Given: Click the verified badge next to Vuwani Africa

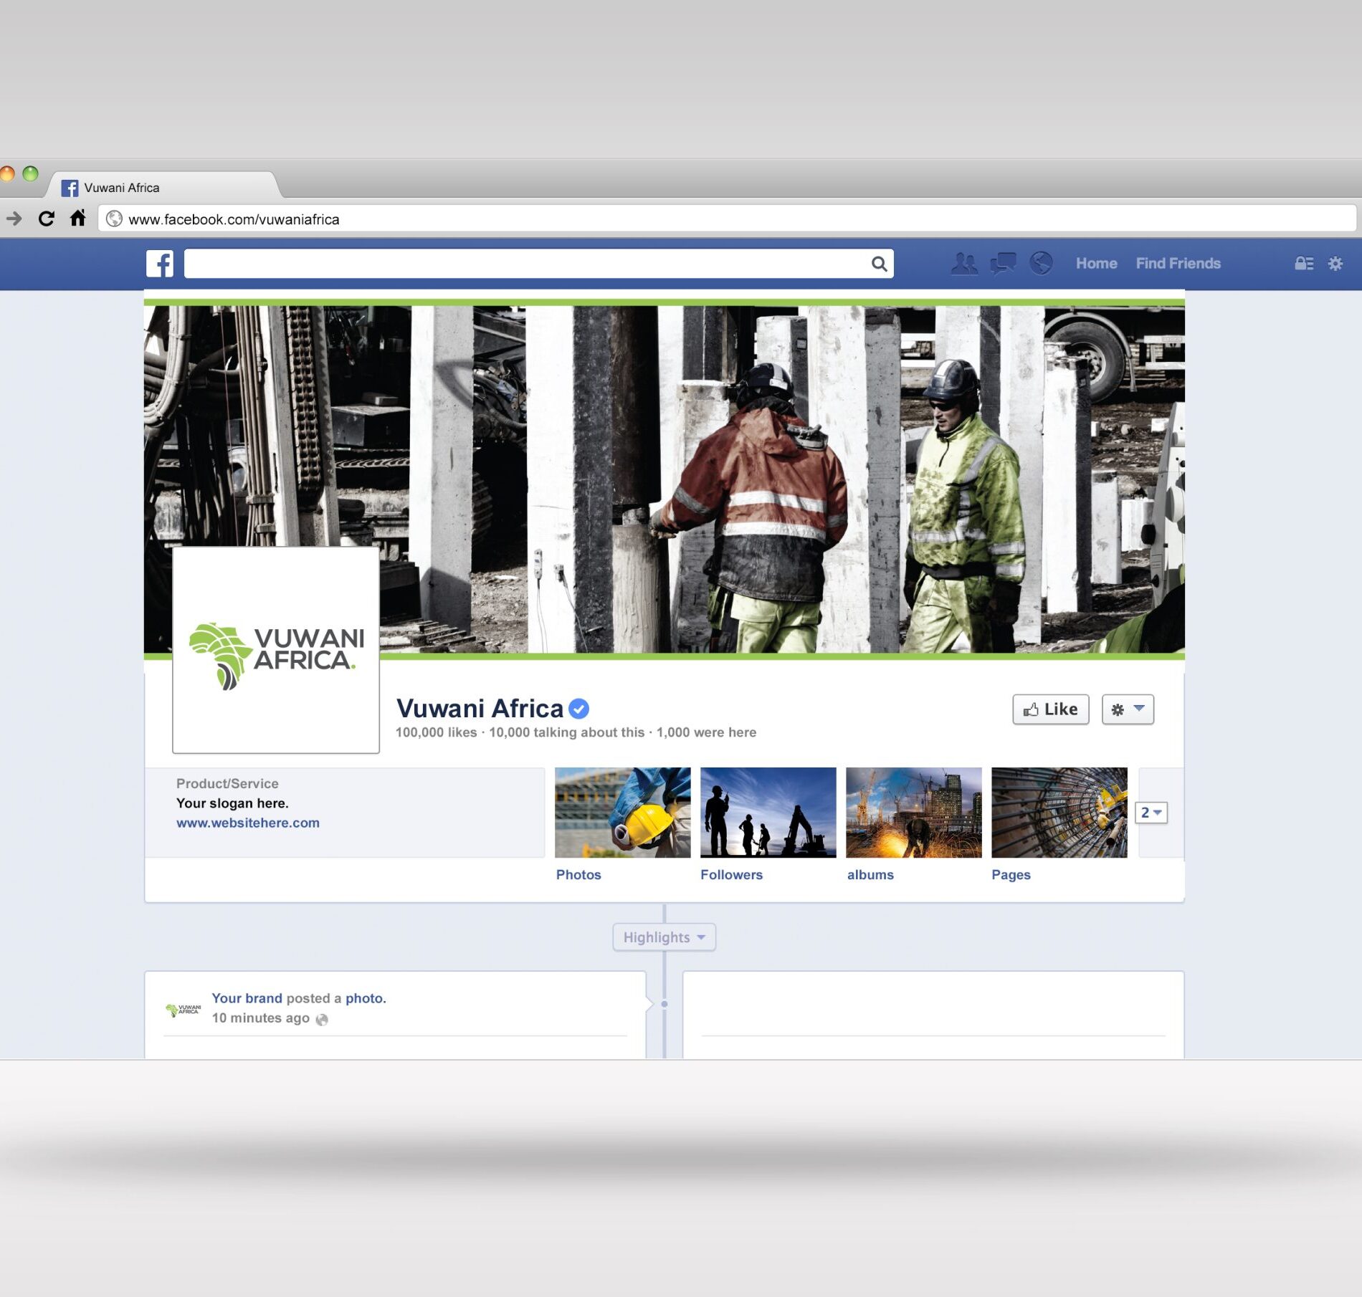Looking at the screenshot, I should [x=578, y=709].
